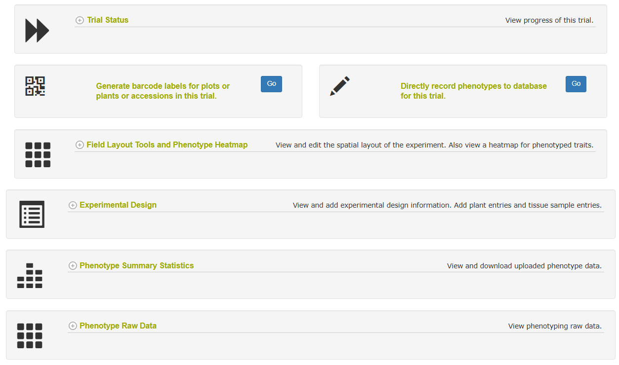Click the QR barcode labels icon
This screenshot has width=619, height=365.
(35, 86)
